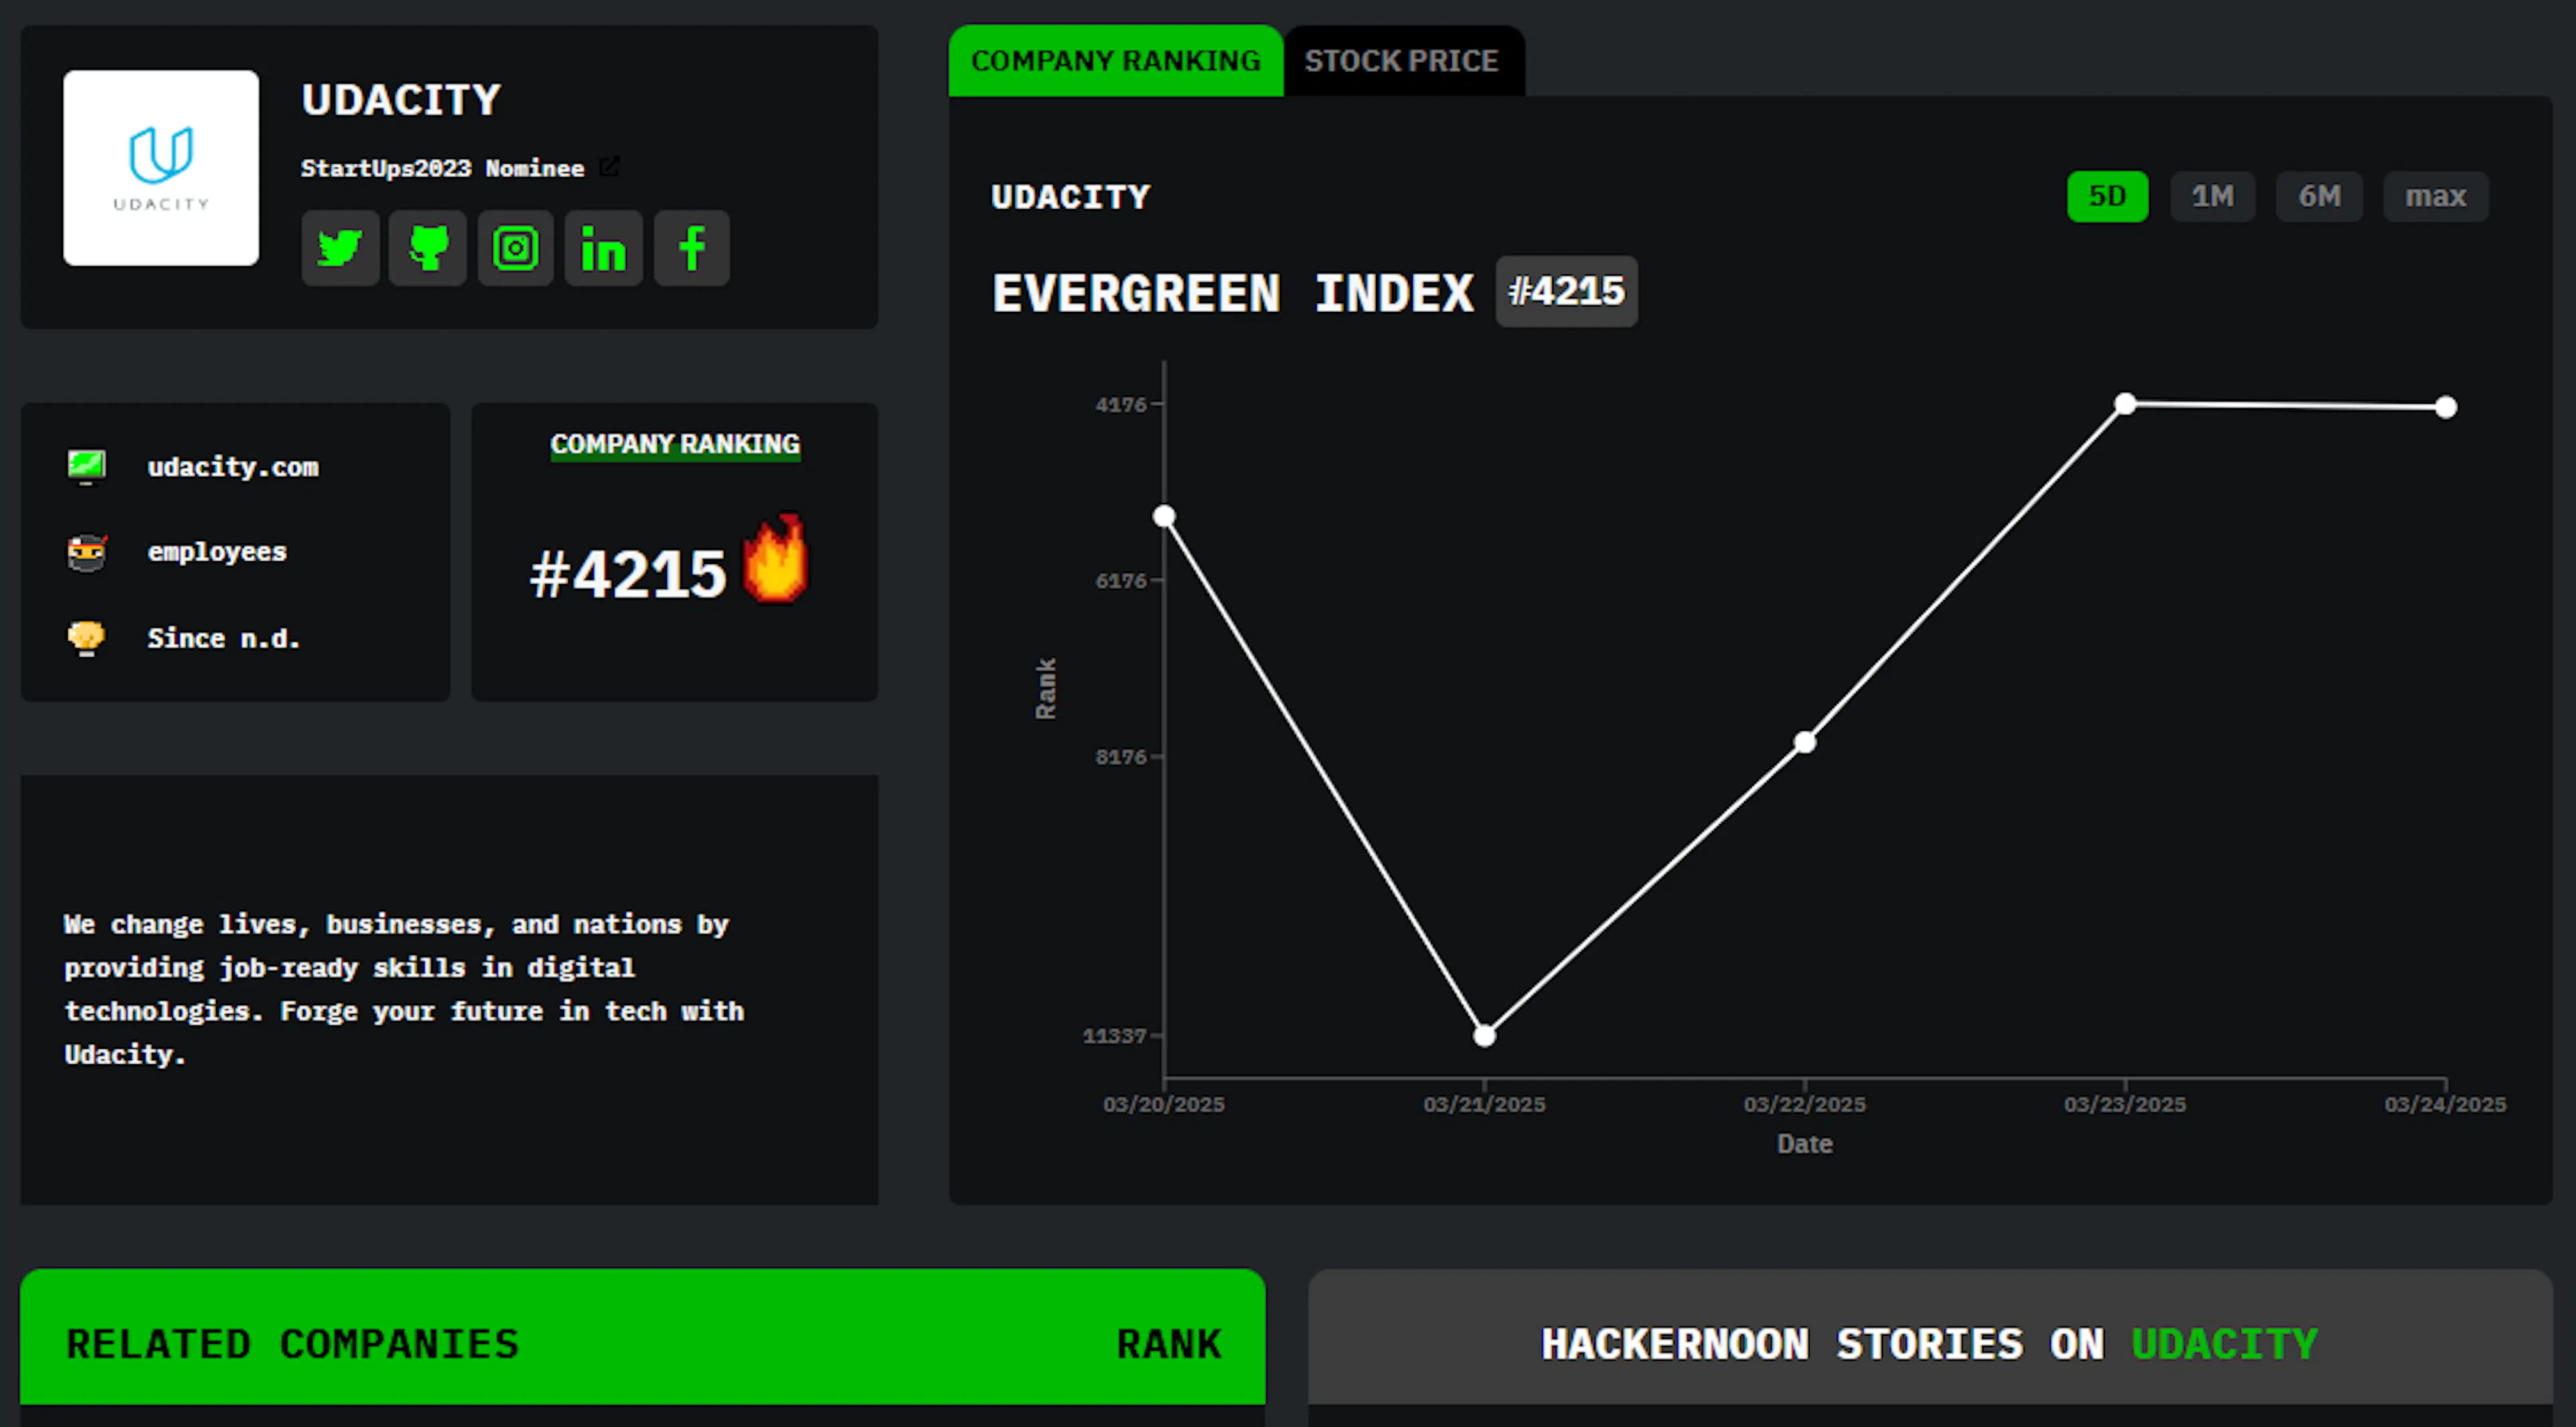2576x1427 pixels.
Task: Click the company description paragraph
Action: tap(404, 989)
